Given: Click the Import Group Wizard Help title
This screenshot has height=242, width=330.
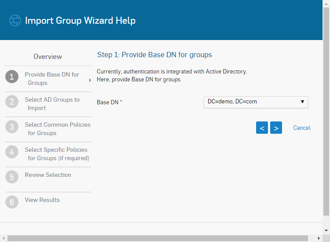Looking at the screenshot, I should click(x=80, y=21).
